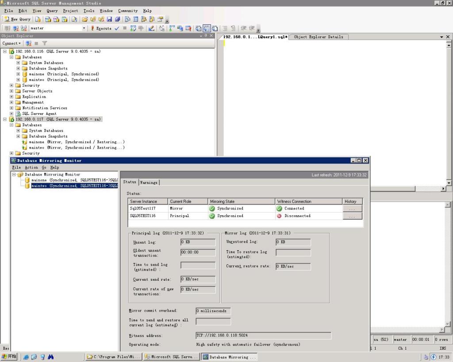Click the Cancel Executing Query stop icon
The width and height of the screenshot is (453, 362).
tap(125, 28)
